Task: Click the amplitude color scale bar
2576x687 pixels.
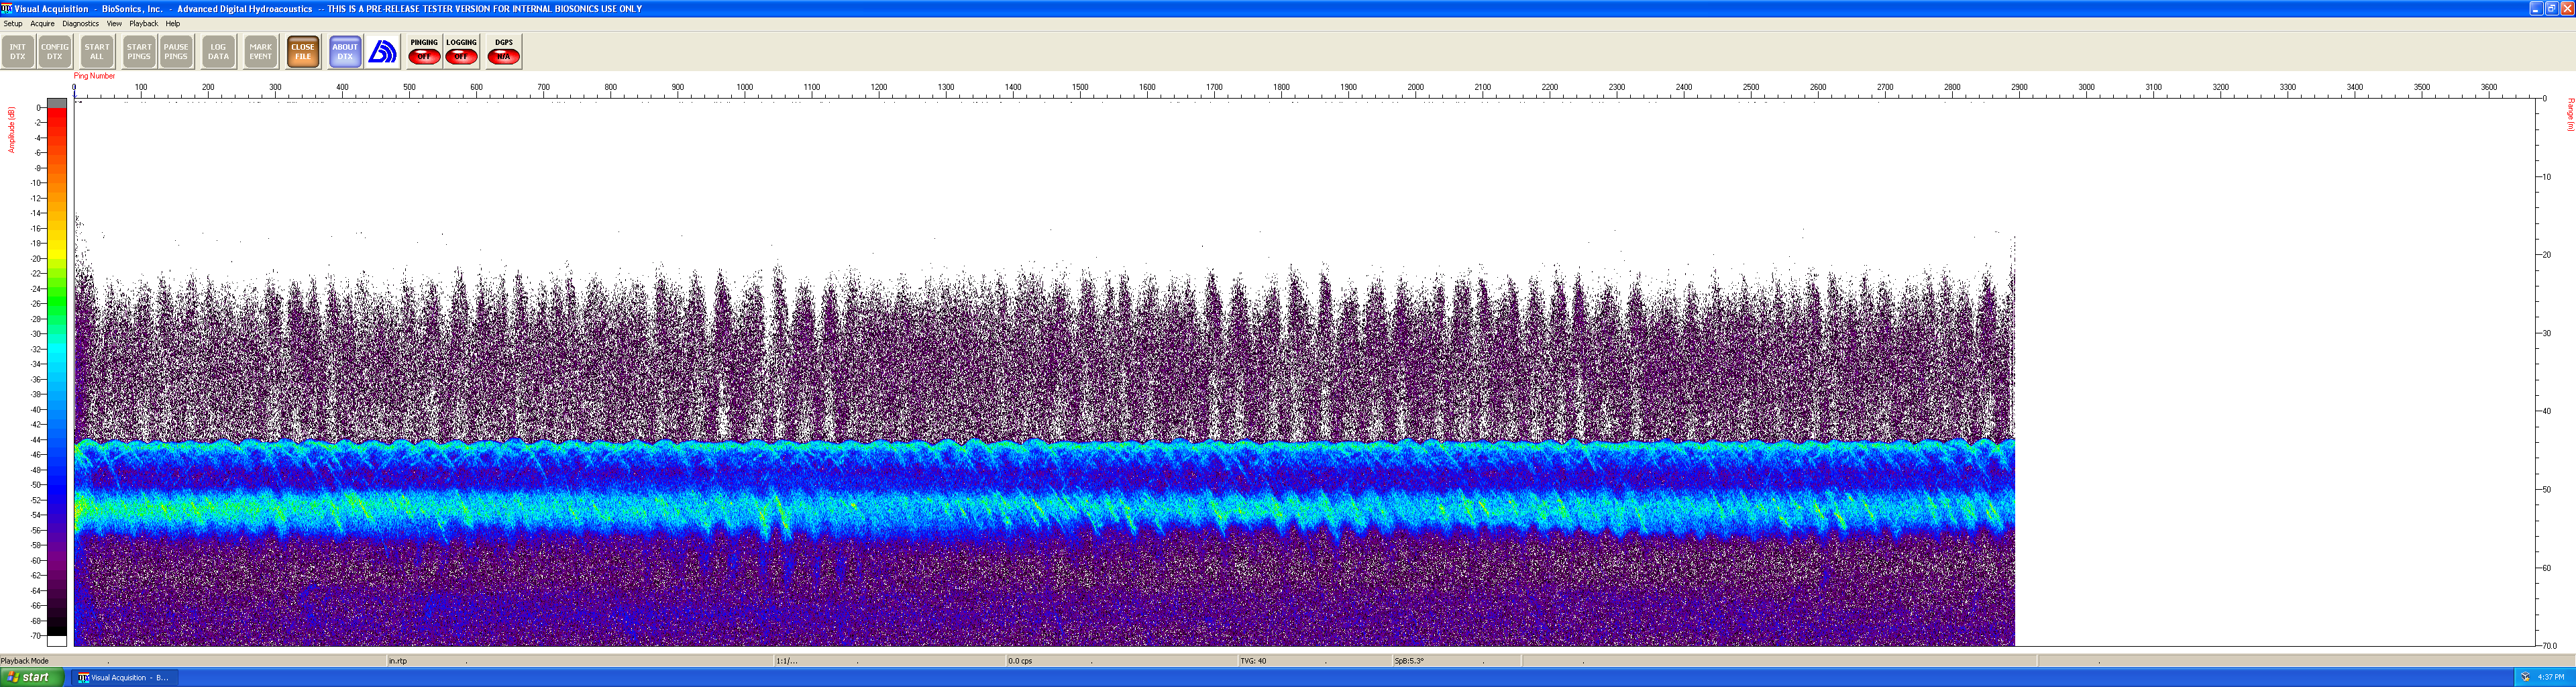Action: (x=57, y=372)
